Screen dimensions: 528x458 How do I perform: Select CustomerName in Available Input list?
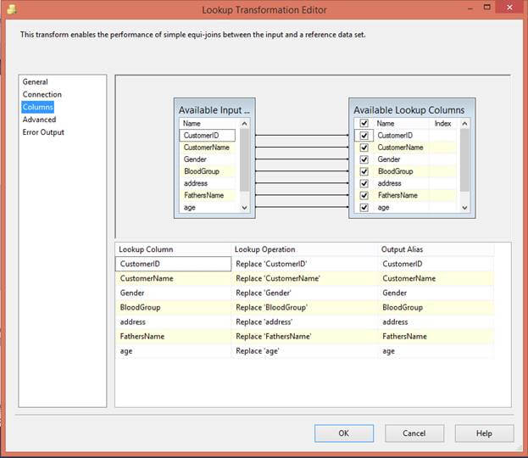[208, 148]
